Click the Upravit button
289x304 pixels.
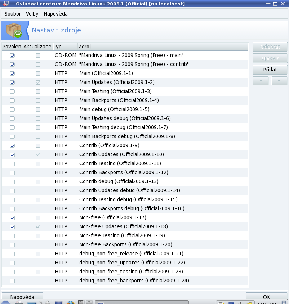click(270, 58)
